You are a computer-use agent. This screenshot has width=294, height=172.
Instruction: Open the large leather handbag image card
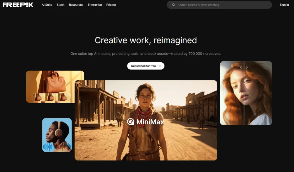pyautogui.click(x=55, y=81)
